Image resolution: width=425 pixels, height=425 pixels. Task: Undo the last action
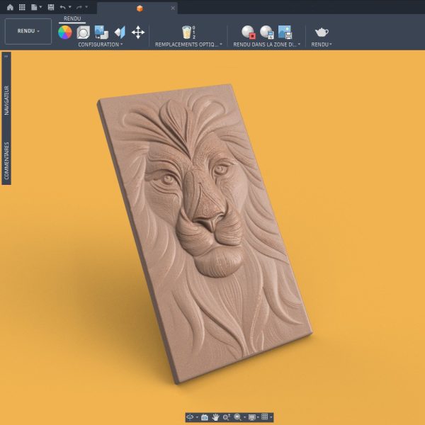pyautogui.click(x=62, y=7)
